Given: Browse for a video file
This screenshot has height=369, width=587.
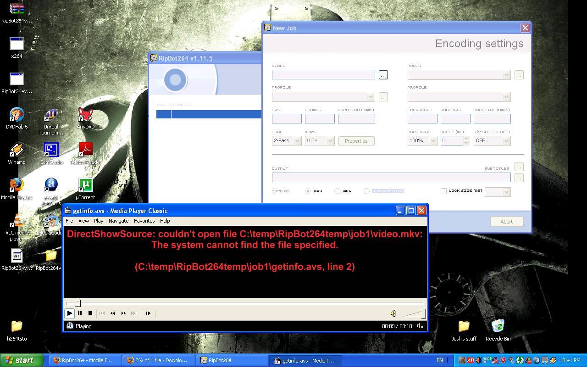Looking at the screenshot, I should 383,75.
